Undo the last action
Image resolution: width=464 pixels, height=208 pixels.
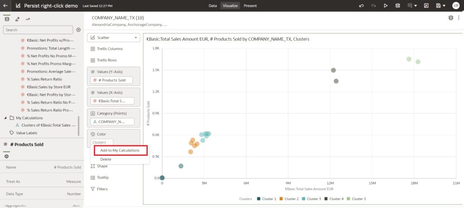click(x=361, y=5)
